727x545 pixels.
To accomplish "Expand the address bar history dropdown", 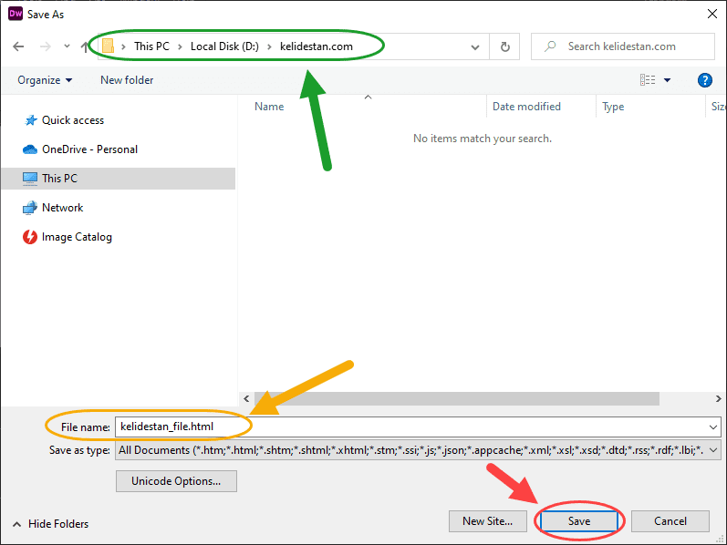I will [474, 46].
